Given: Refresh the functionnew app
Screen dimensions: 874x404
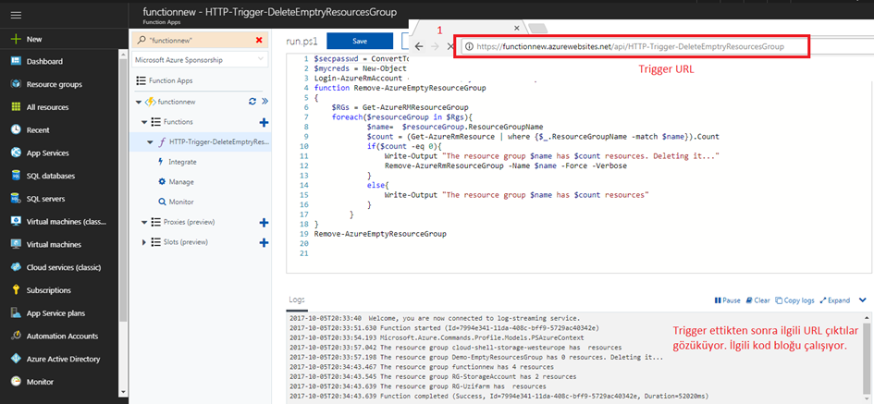Looking at the screenshot, I should point(252,102).
